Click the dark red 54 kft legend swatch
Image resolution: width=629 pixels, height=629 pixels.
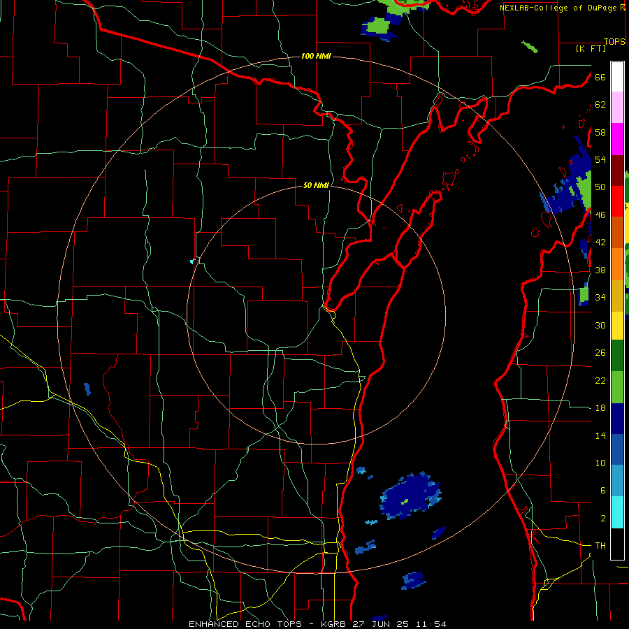point(617,170)
